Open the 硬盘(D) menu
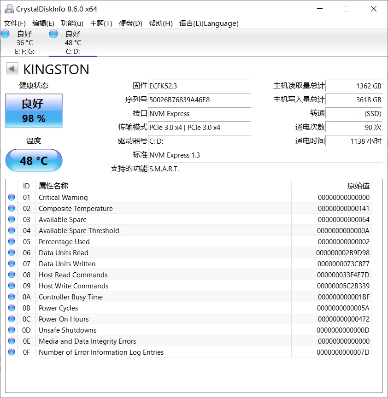 (130, 23)
